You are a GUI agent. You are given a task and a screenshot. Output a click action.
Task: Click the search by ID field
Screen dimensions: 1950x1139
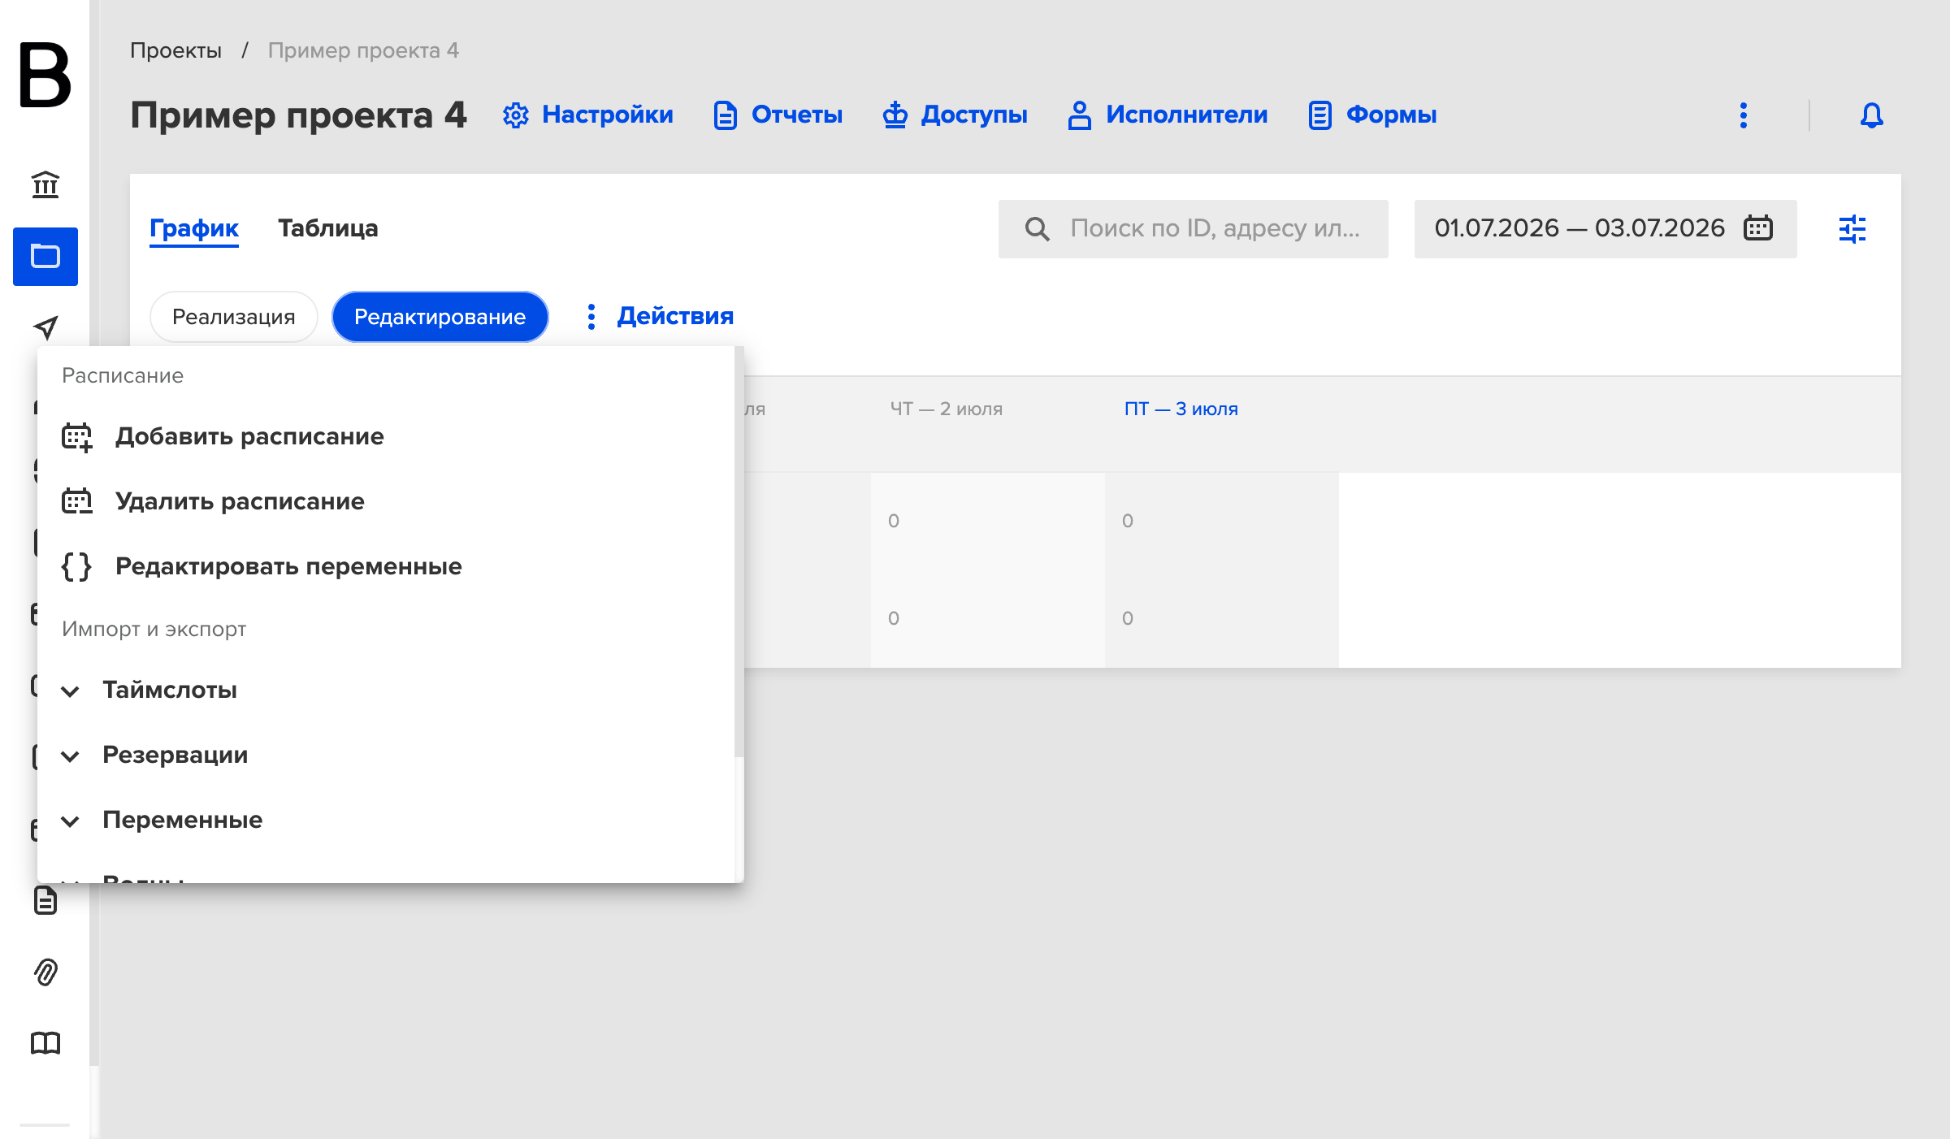pos(1193,229)
